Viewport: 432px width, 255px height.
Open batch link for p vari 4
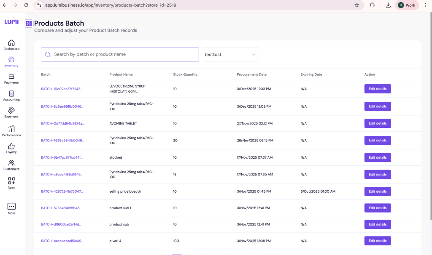click(62, 241)
